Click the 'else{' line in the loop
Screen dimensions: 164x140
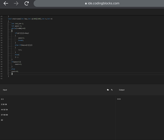click(x=17, y=55)
